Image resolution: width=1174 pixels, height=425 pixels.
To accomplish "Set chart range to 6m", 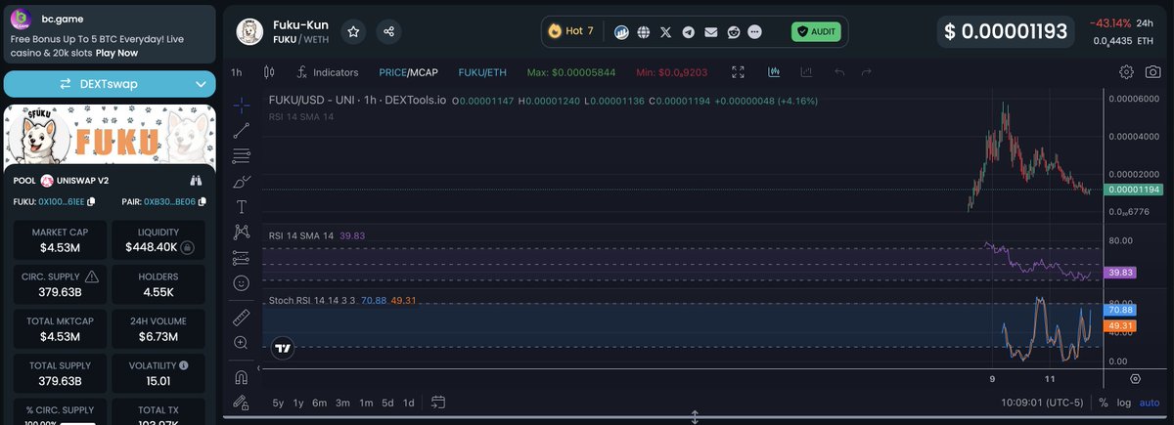I will click(320, 403).
